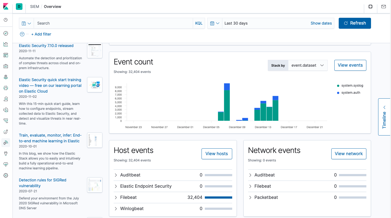Toggle system.auth legend blue dot
This screenshot has height=218, width=391.
[338, 93]
